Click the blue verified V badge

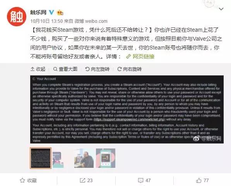tap(51, 12)
